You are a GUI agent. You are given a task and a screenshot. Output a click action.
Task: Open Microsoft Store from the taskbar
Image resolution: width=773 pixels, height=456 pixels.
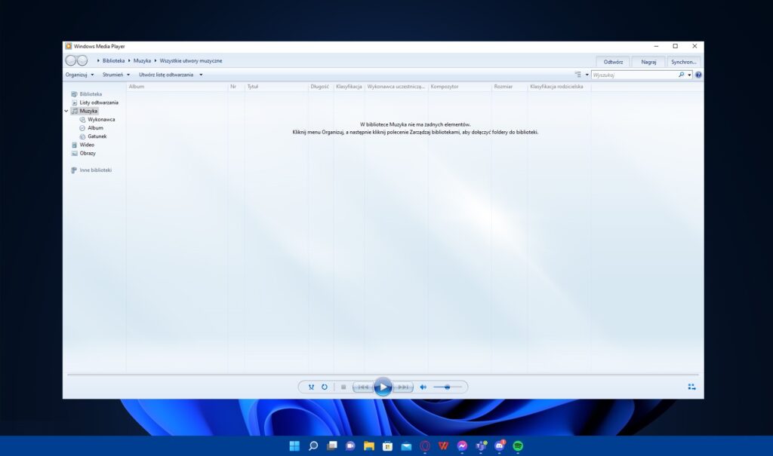[387, 446]
